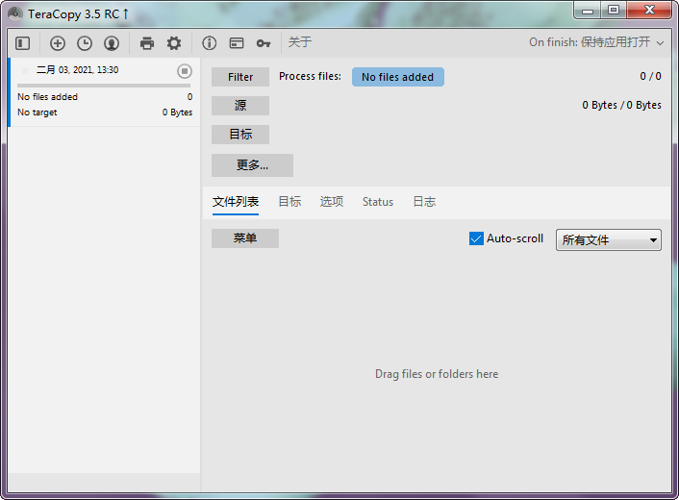Screen dimensions: 679x500
Task: Click the printer icon in toolbar
Action: pos(147,43)
